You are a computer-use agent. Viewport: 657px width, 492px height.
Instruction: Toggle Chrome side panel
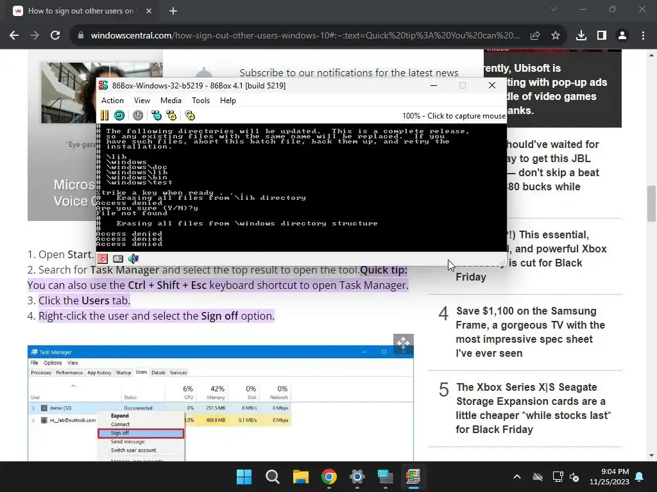click(x=602, y=36)
